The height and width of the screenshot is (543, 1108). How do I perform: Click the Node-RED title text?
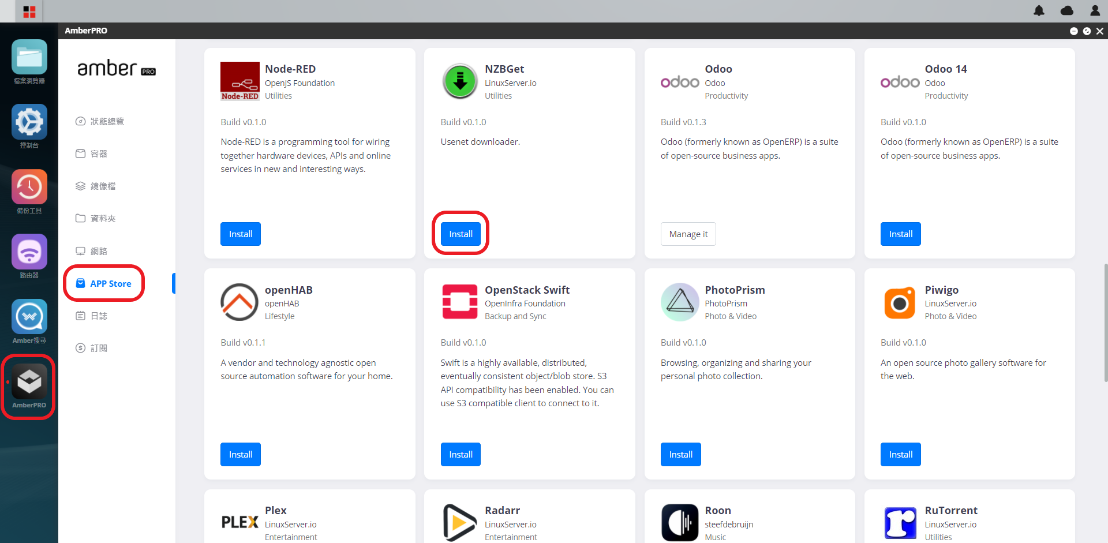[290, 69]
